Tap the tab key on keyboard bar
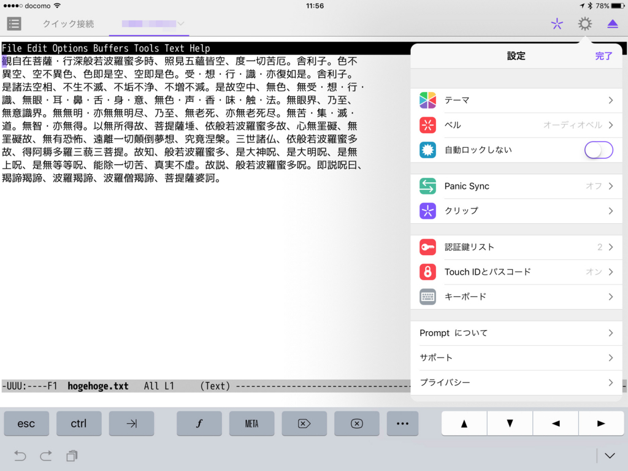The width and height of the screenshot is (628, 471). tap(131, 423)
